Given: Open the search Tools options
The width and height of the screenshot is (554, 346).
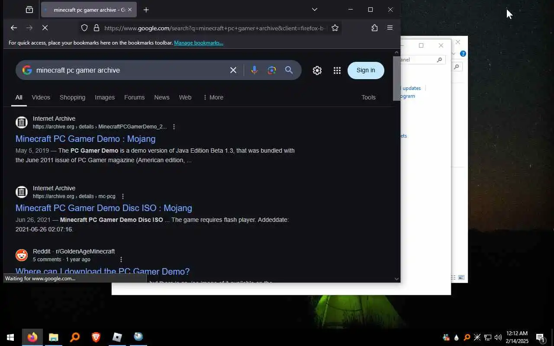Looking at the screenshot, I should point(368,97).
